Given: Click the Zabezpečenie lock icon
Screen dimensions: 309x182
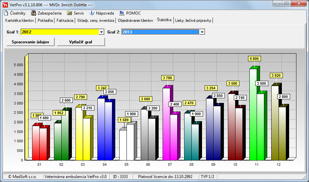Looking at the screenshot, I should pos(34,13).
